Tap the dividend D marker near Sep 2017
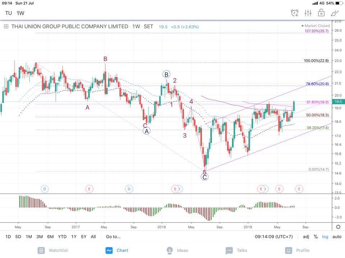This screenshot has height=258, width=345. click(x=129, y=189)
